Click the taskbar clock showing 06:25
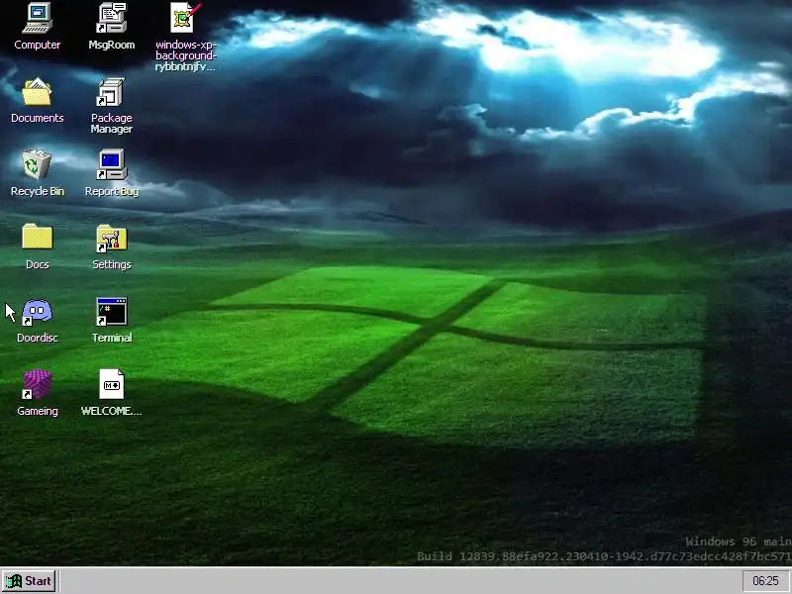The width and height of the screenshot is (792, 594). [x=765, y=581]
